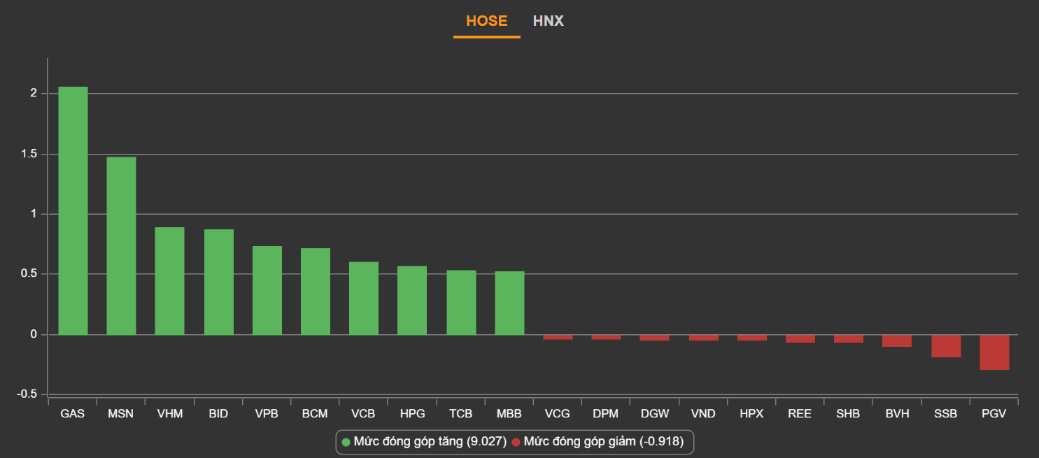
Task: Click the BVH red bar
Action: tap(896, 341)
